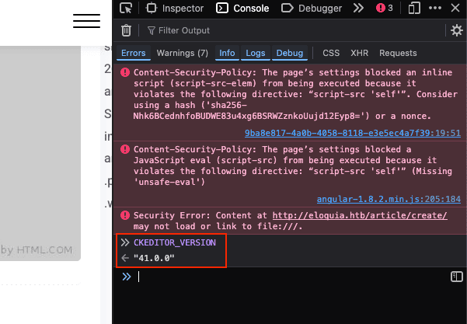The width and height of the screenshot is (467, 324).
Task: Click the error icon for JavaScript eval message
Action: [125, 149]
